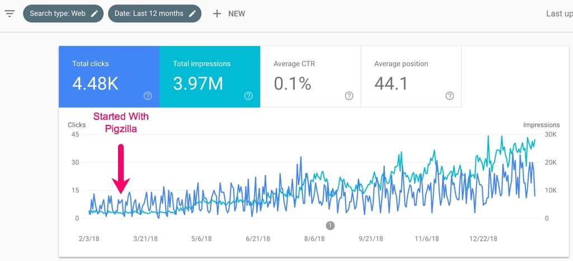Viewport: 573px width, 261px height.
Task: Click the 3.97M impressions value
Action: tap(198, 83)
